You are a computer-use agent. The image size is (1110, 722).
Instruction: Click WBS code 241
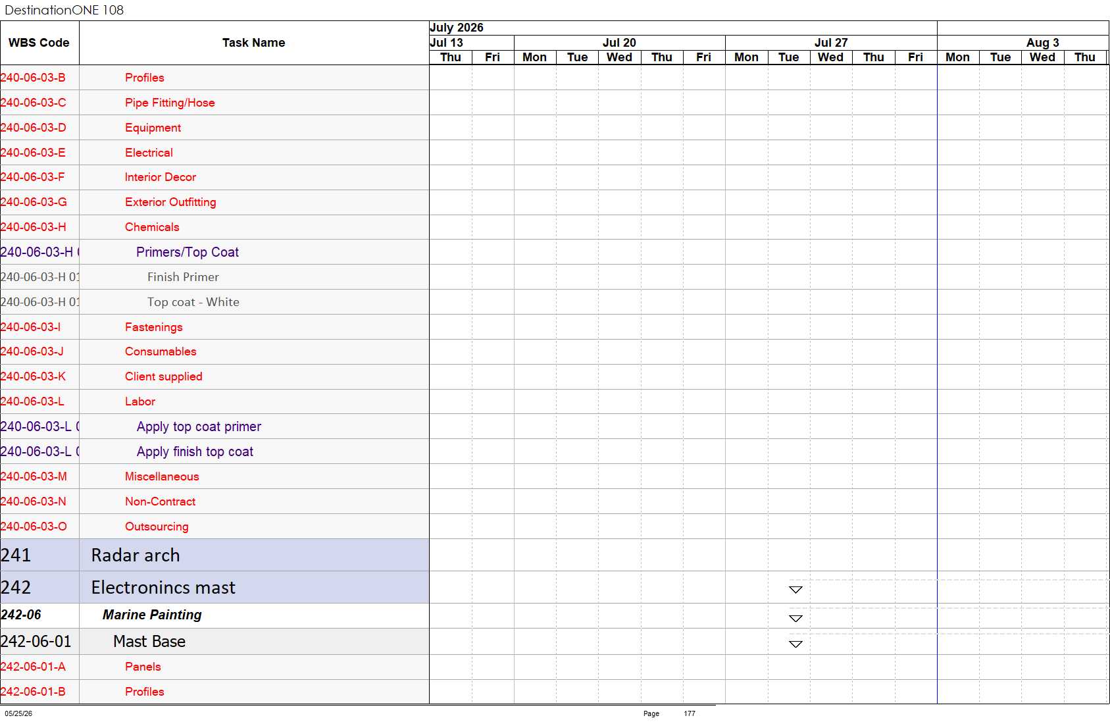(16, 555)
